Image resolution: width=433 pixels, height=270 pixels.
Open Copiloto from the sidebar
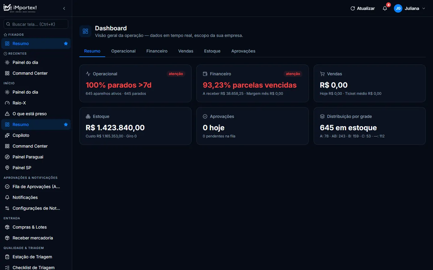[x=36, y=135]
